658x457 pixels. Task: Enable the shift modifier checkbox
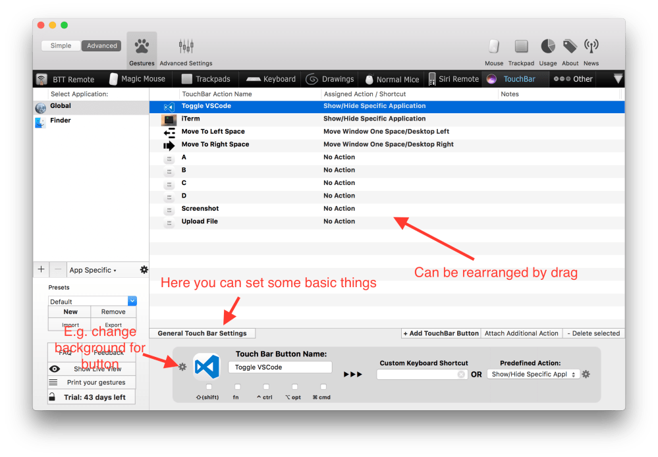click(x=209, y=387)
